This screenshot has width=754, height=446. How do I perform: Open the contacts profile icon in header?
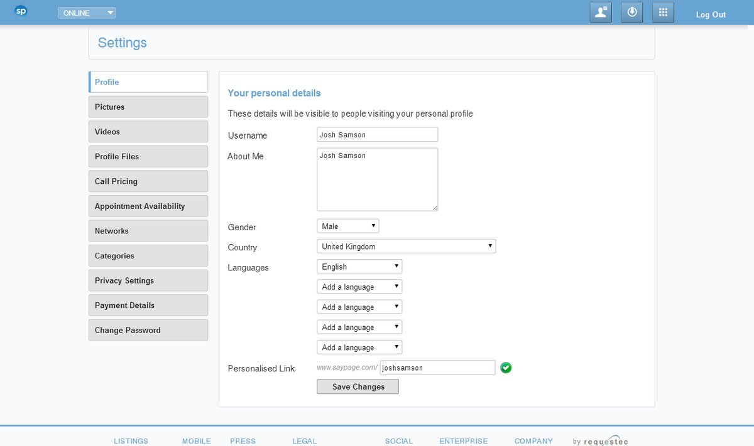coord(601,13)
